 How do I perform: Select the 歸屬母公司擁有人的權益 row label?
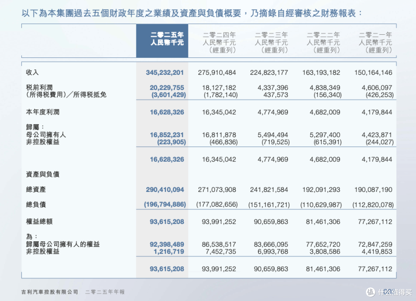tap(63, 244)
